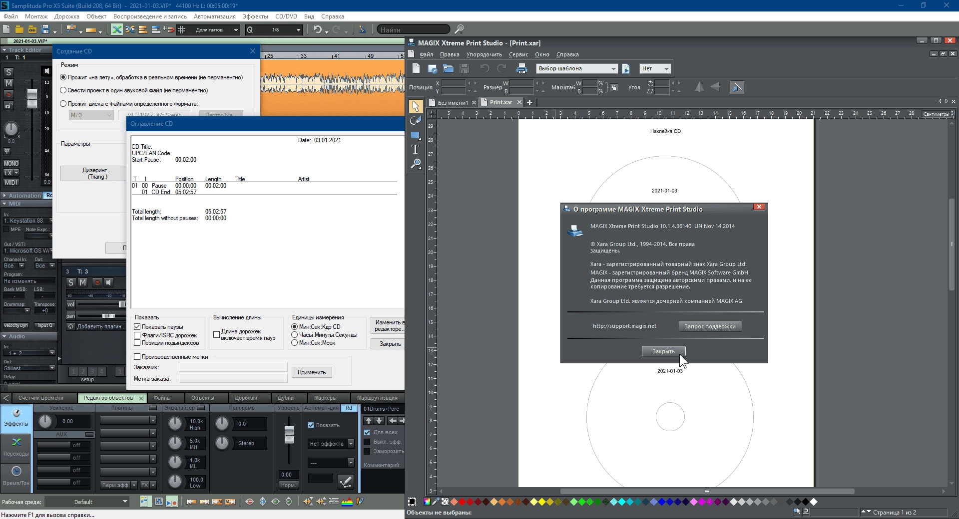The height and width of the screenshot is (519, 959).
Task: Click the Open folder icon in Print Studio
Action: (448, 68)
